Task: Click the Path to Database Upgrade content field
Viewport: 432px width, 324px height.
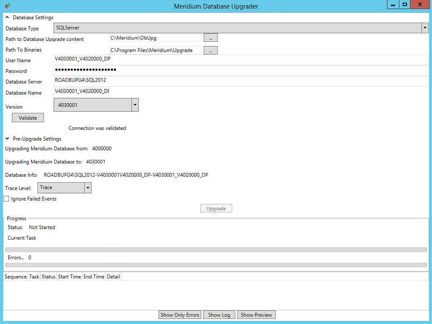Action: coord(155,38)
